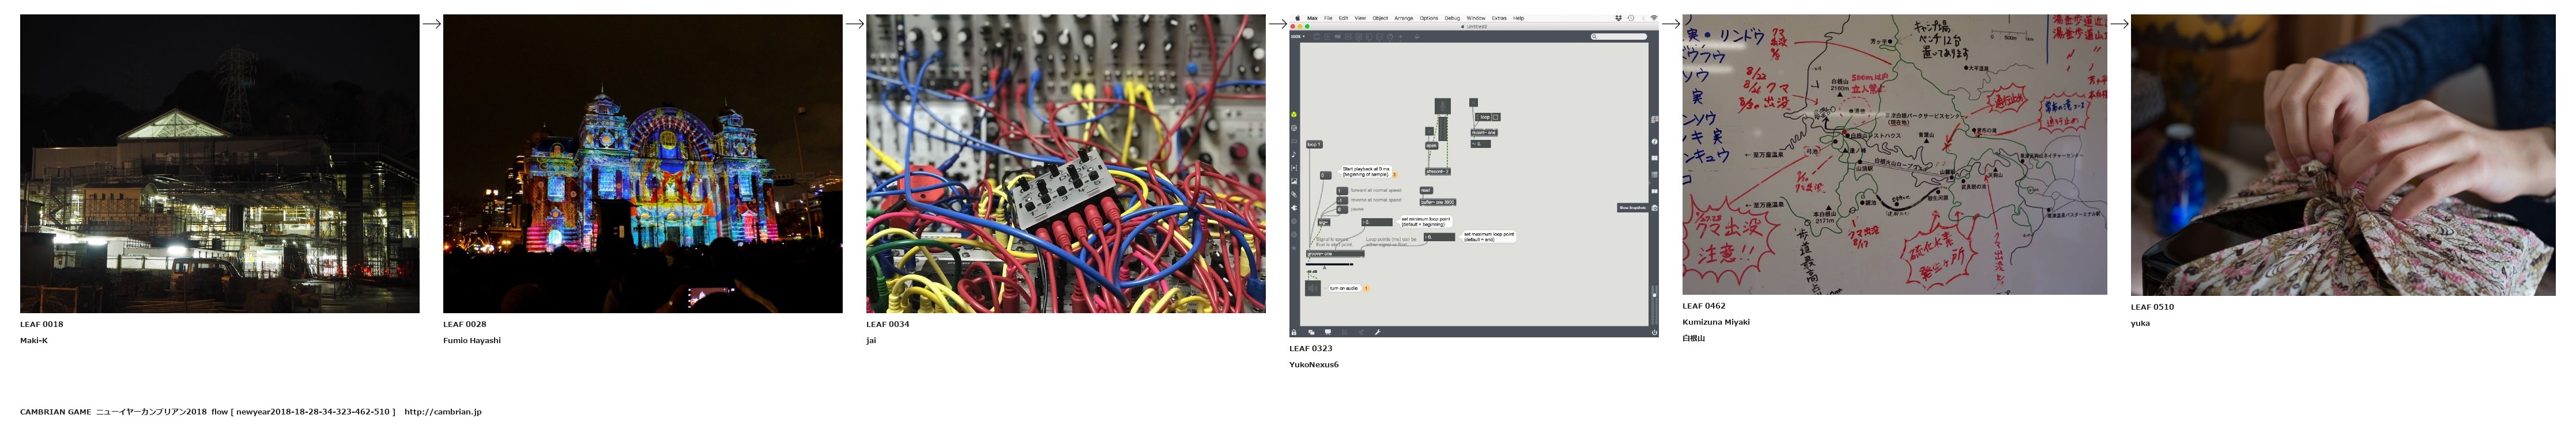Toggle the X toggle above record~ one
This screenshot has height=426, width=2576.
tap(1473, 102)
